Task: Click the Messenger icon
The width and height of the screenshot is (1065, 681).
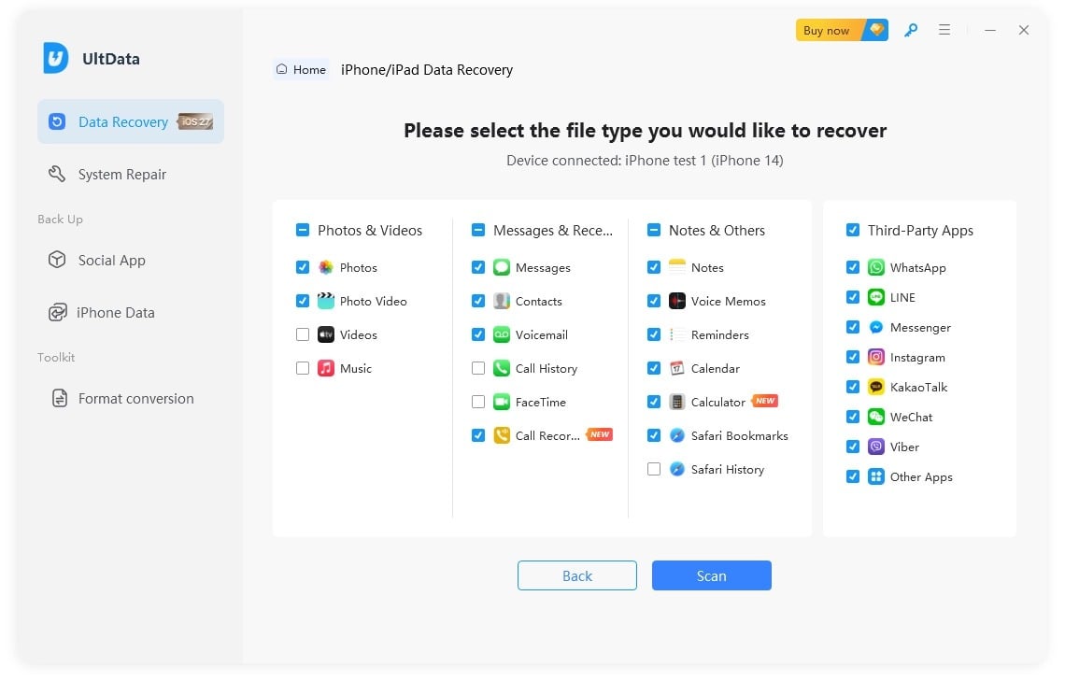Action: [x=876, y=327]
